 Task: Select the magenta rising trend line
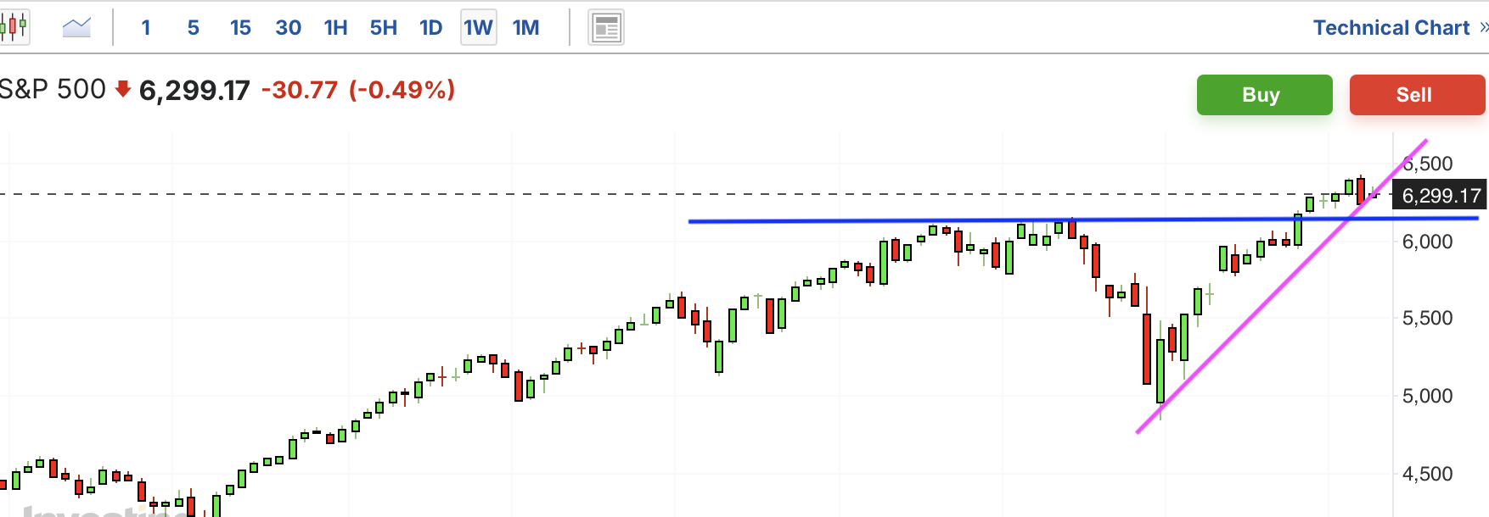coord(1282,286)
